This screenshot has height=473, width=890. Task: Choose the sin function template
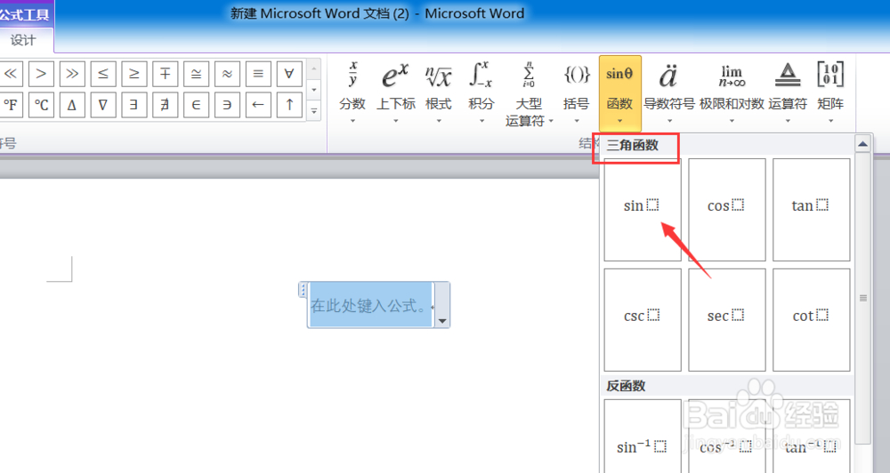(643, 210)
